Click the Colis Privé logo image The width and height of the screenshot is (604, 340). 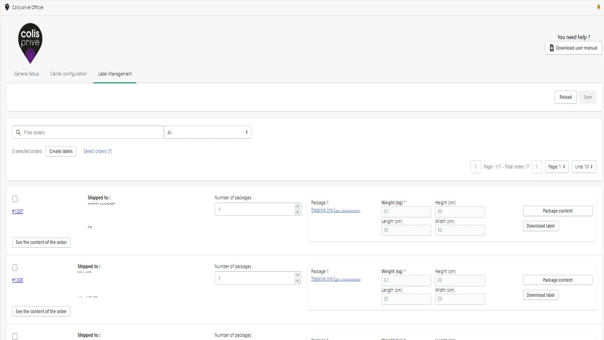[x=30, y=43]
